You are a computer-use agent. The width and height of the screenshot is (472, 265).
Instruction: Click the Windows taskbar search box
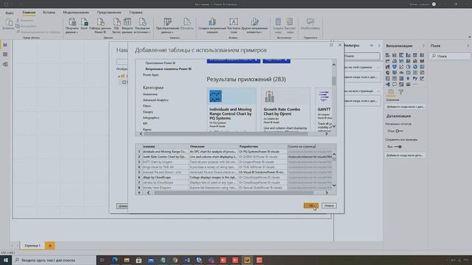[54, 260]
